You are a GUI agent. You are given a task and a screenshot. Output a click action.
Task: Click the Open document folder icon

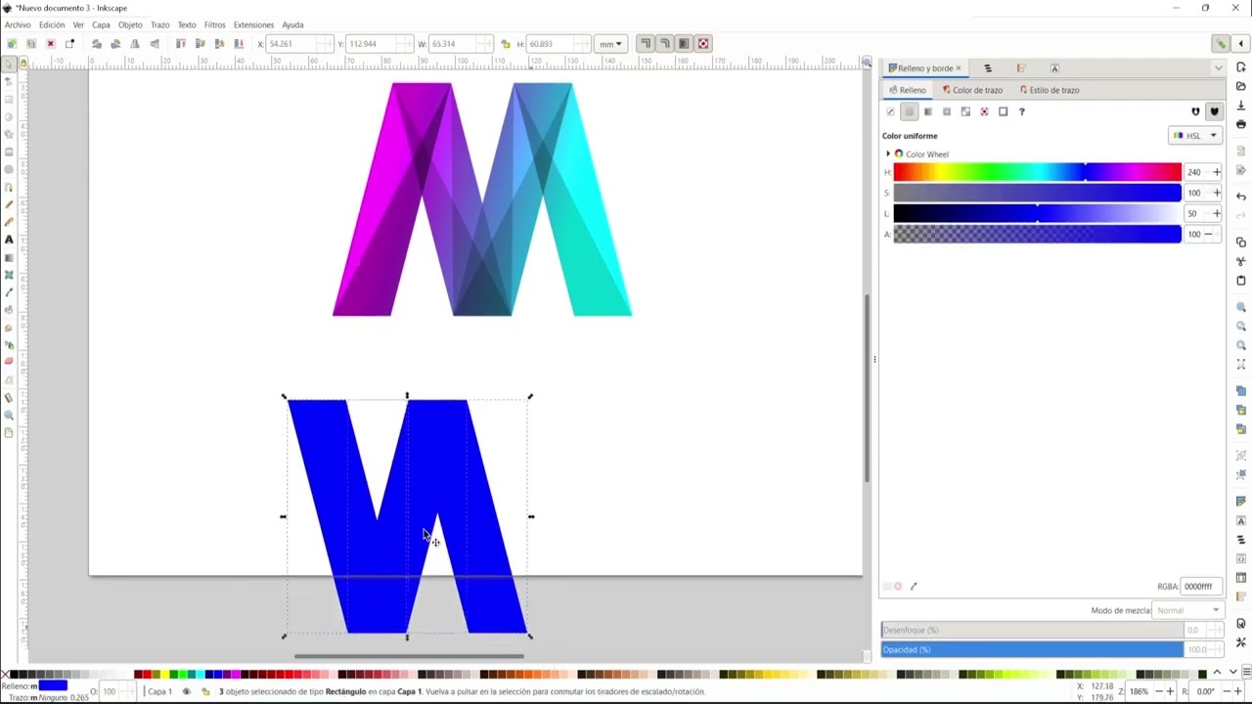[x=1241, y=86]
